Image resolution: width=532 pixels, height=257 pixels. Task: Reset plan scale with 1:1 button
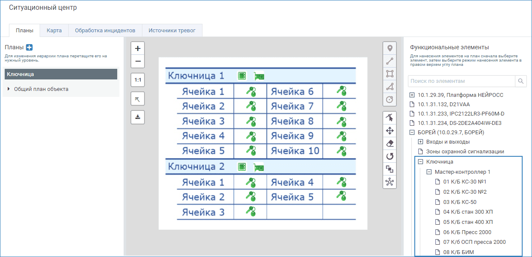tap(138, 80)
